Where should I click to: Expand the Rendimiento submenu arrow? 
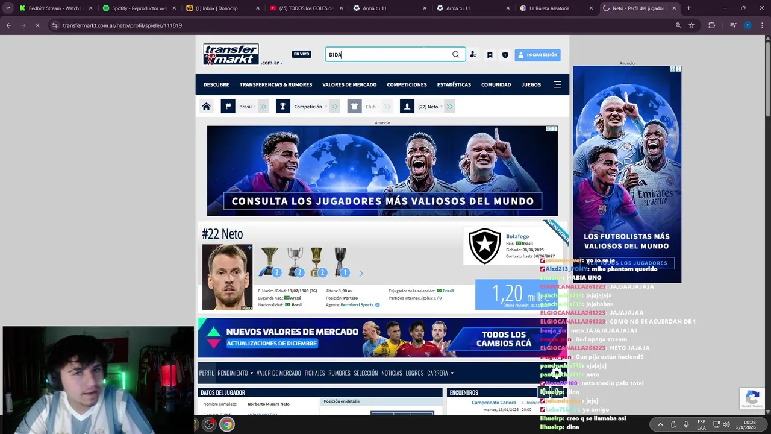point(251,373)
